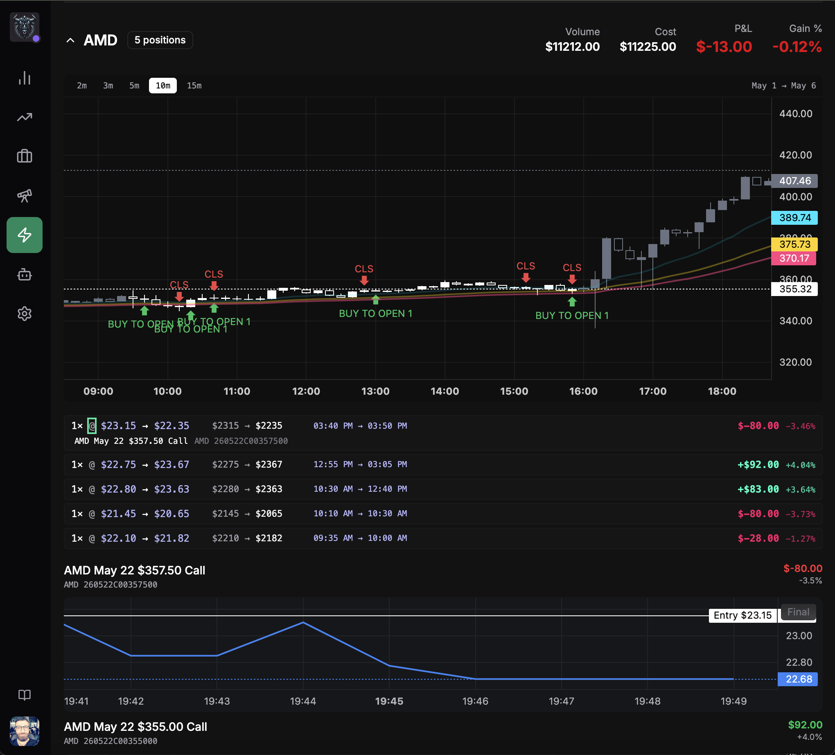Click the Cost $11225.00 value
Image resolution: width=835 pixels, height=755 pixels.
[x=648, y=46]
